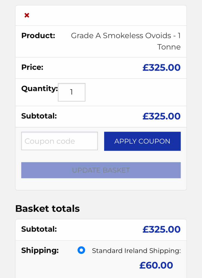The width and height of the screenshot is (202, 278).
Task: Click the £325.00 value in the Price row
Action: point(161,68)
